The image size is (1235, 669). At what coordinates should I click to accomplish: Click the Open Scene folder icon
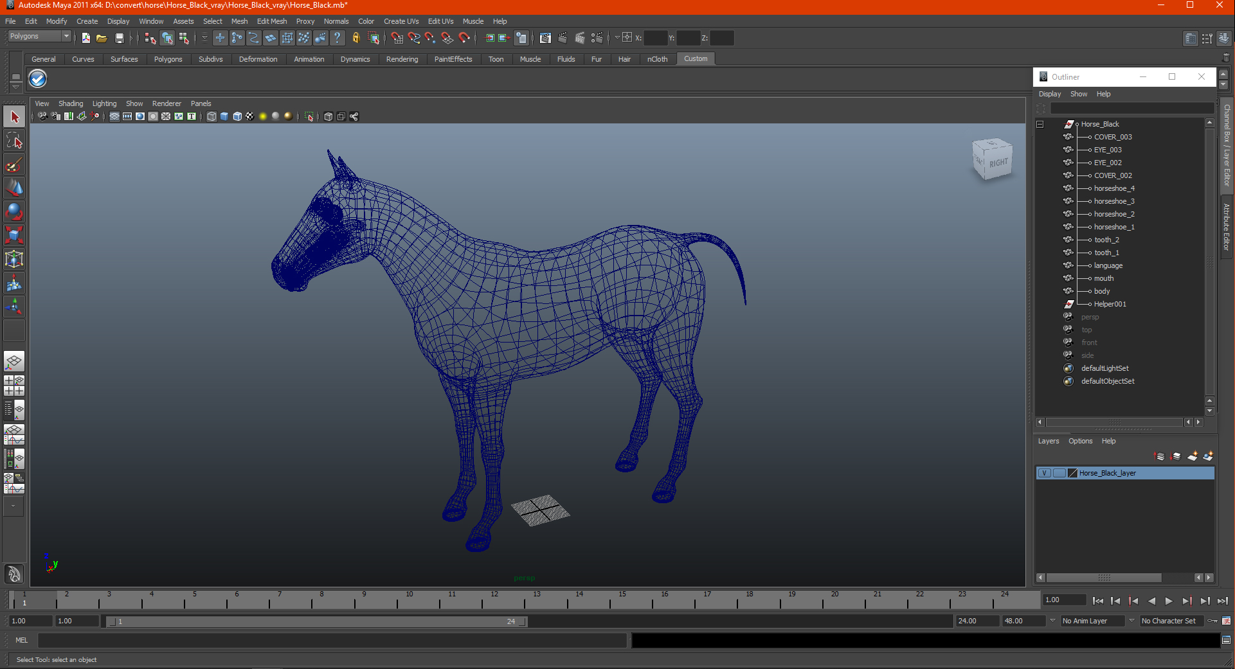102,38
